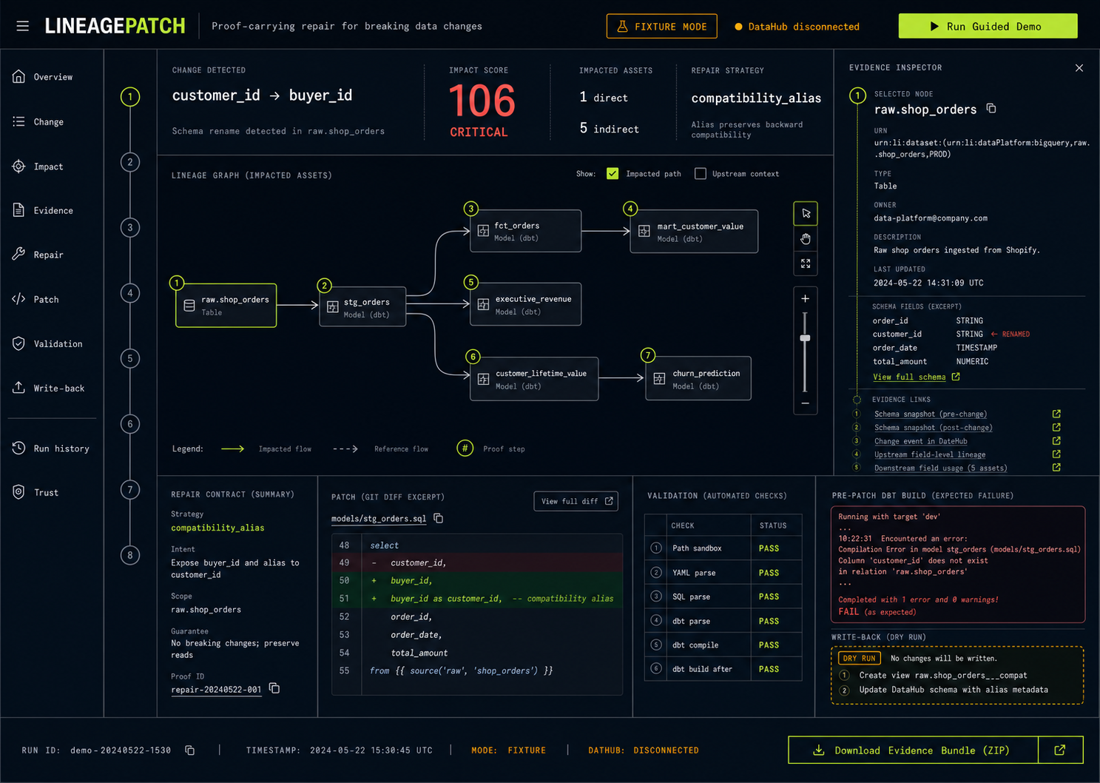Copy the proof ID repair-20240522-001
Image resolution: width=1100 pixels, height=783 pixels.
(274, 688)
